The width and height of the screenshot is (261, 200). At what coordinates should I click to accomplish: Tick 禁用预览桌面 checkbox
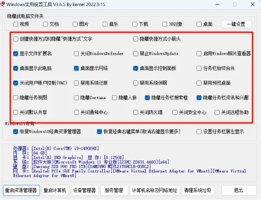(199, 83)
